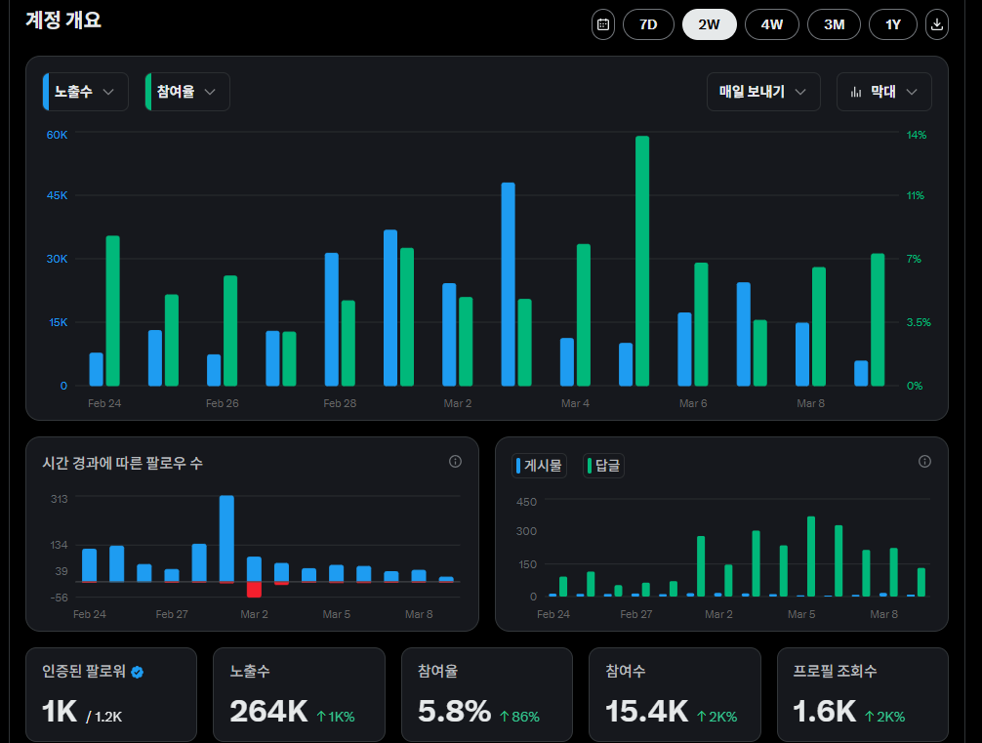Viewport: 982px width, 743px height.
Task: Open the 프로필 조회수 1.6K stat card
Action: coord(862,694)
